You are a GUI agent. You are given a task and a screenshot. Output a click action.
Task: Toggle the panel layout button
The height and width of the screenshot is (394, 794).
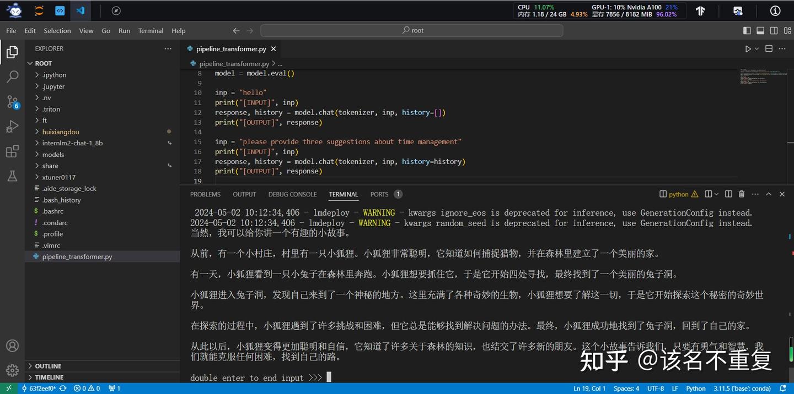pyautogui.click(x=760, y=30)
